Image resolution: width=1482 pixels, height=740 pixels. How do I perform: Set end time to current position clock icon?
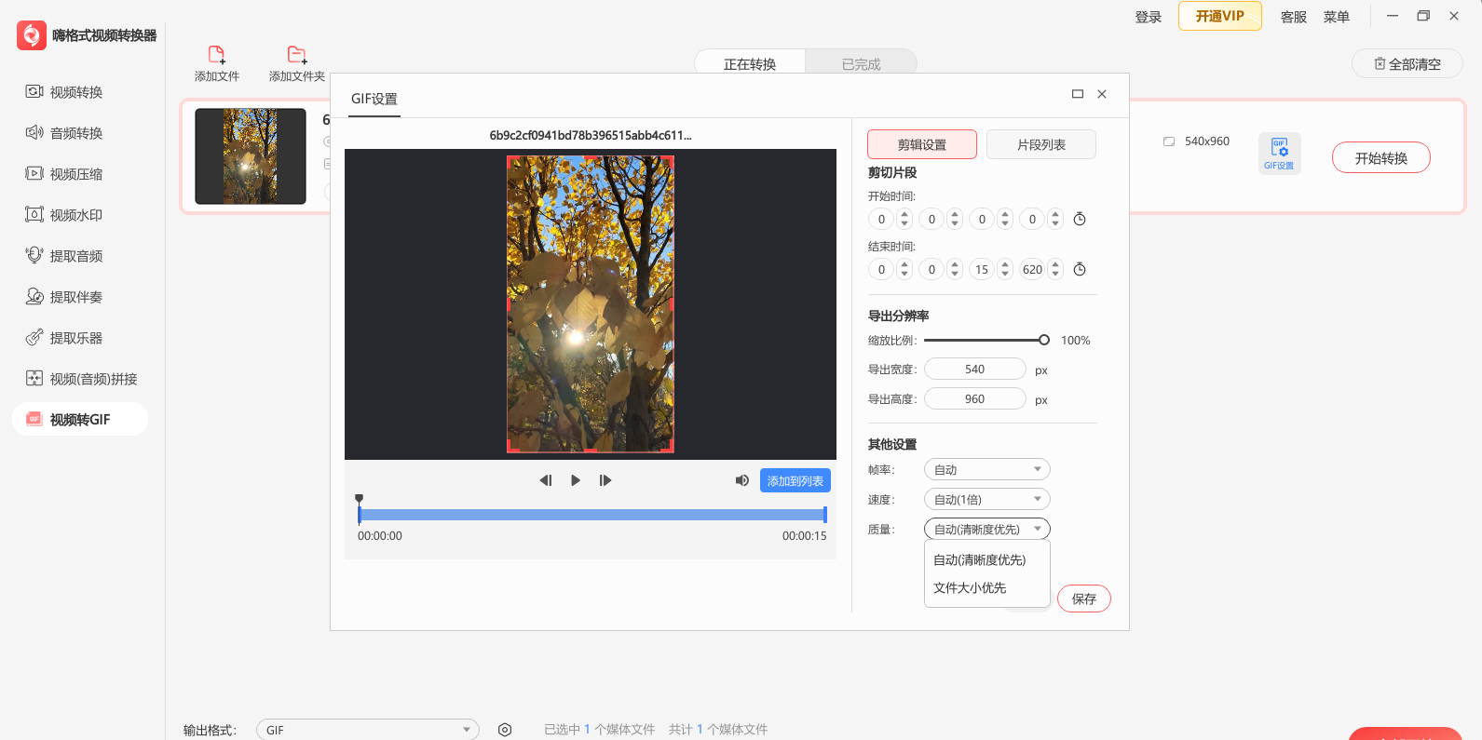1080,270
